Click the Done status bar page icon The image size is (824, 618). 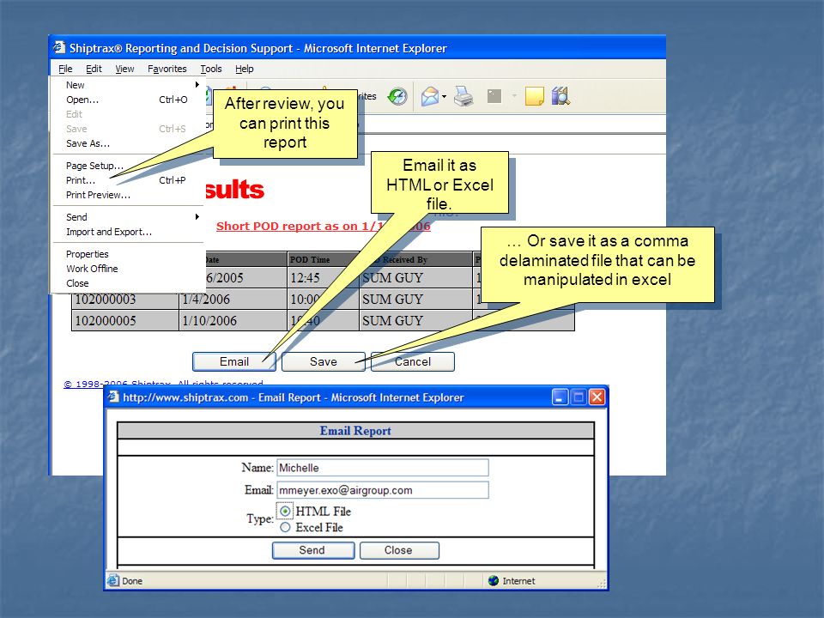[113, 581]
